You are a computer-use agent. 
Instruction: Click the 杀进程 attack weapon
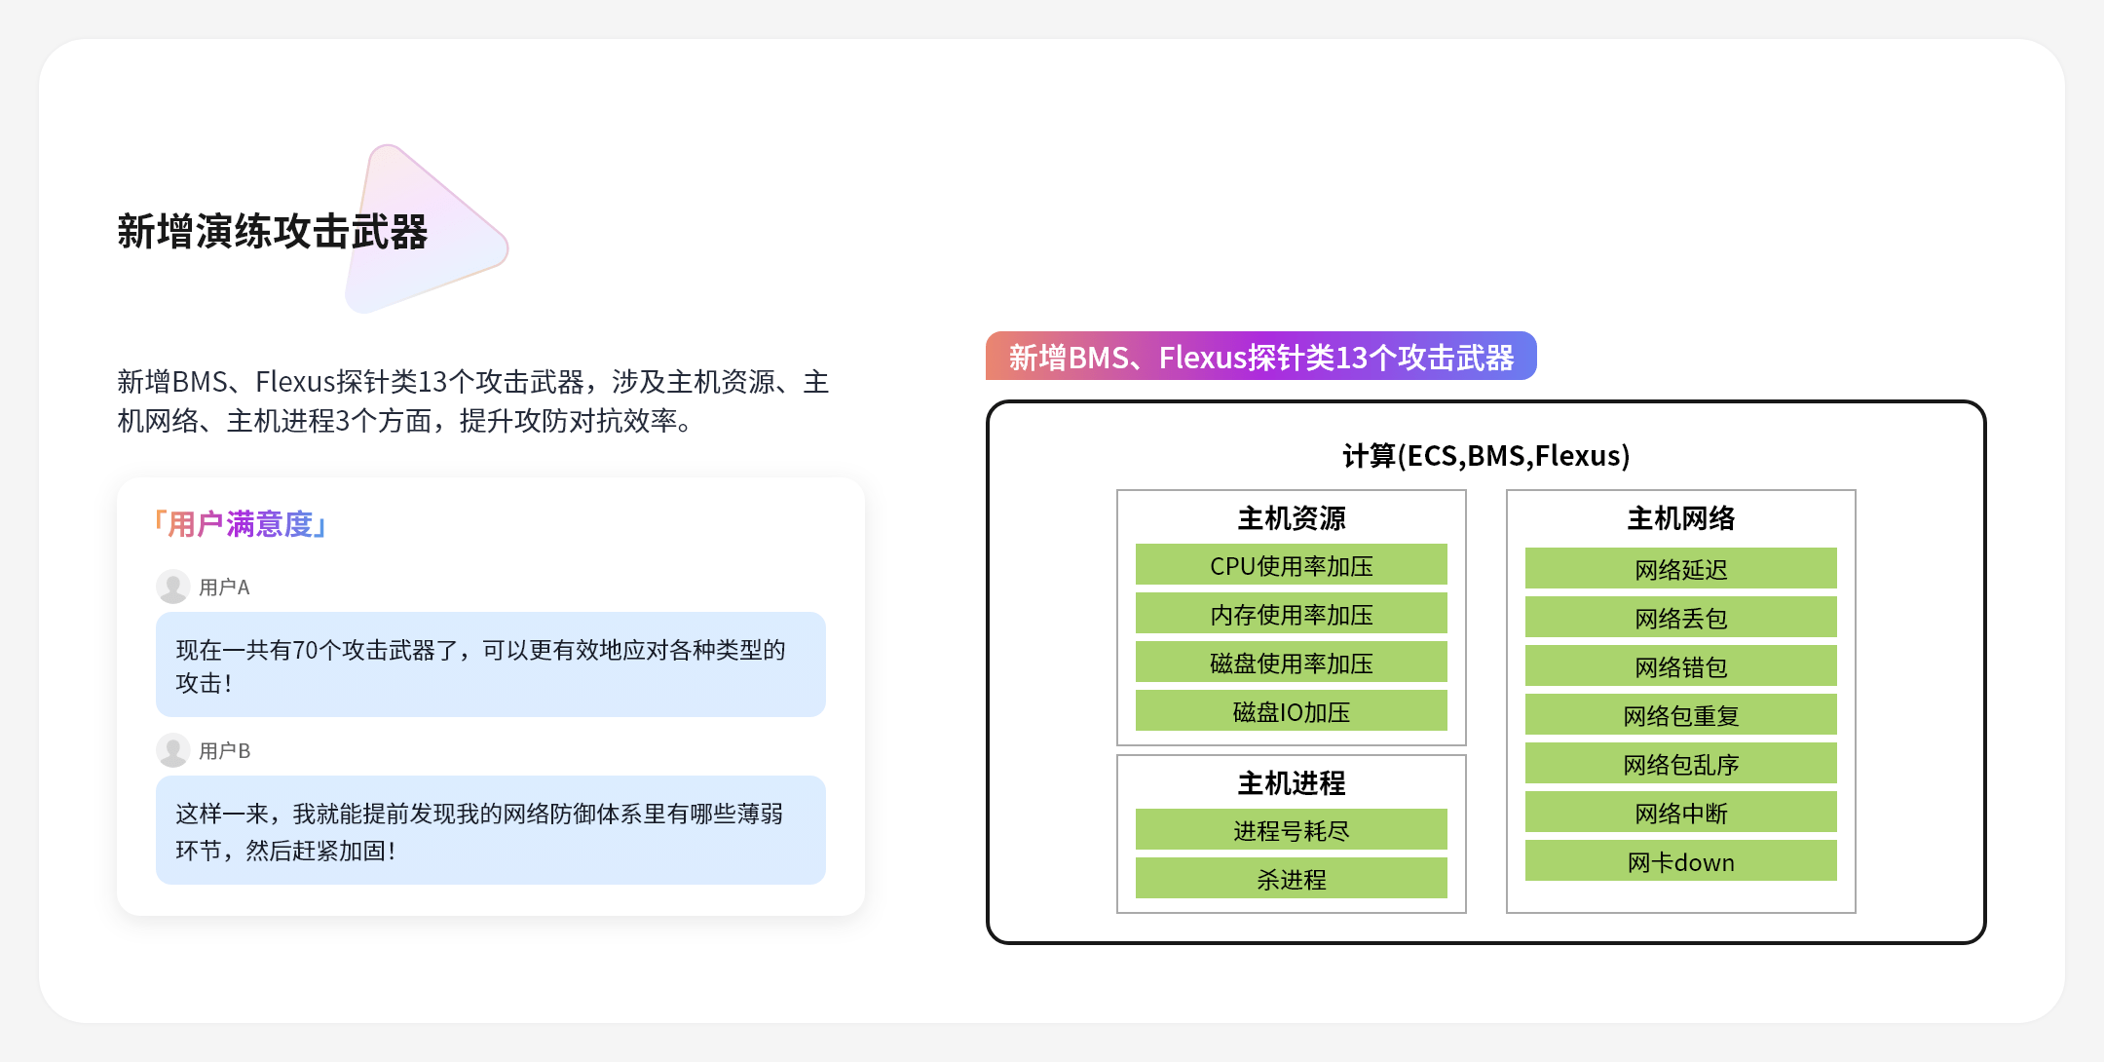point(1291,879)
